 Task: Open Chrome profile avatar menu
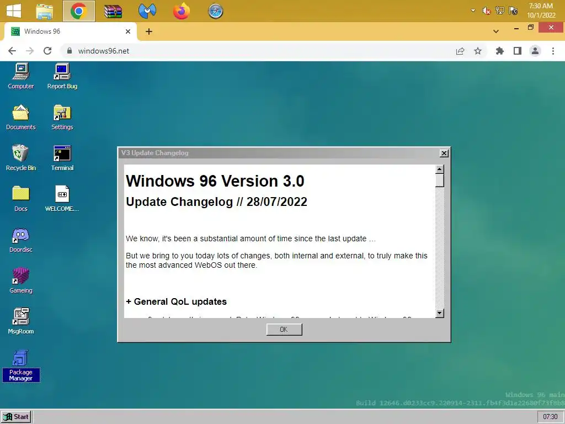point(535,51)
